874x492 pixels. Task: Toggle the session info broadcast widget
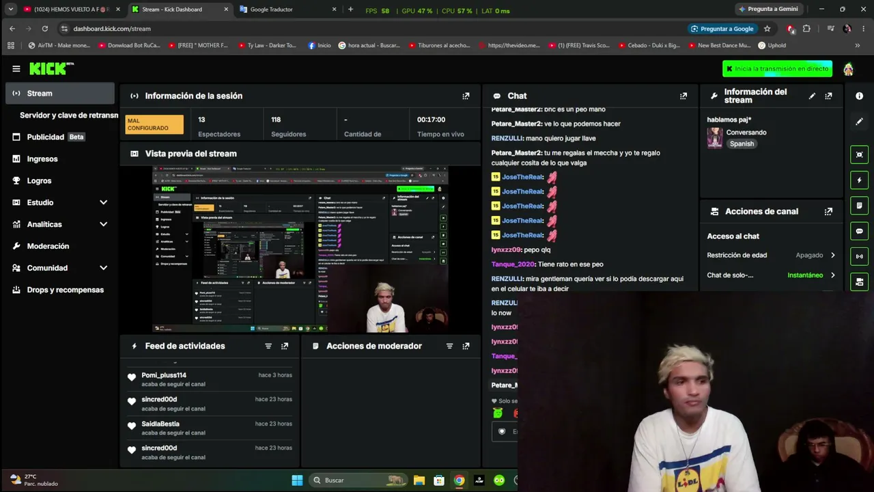(x=859, y=256)
